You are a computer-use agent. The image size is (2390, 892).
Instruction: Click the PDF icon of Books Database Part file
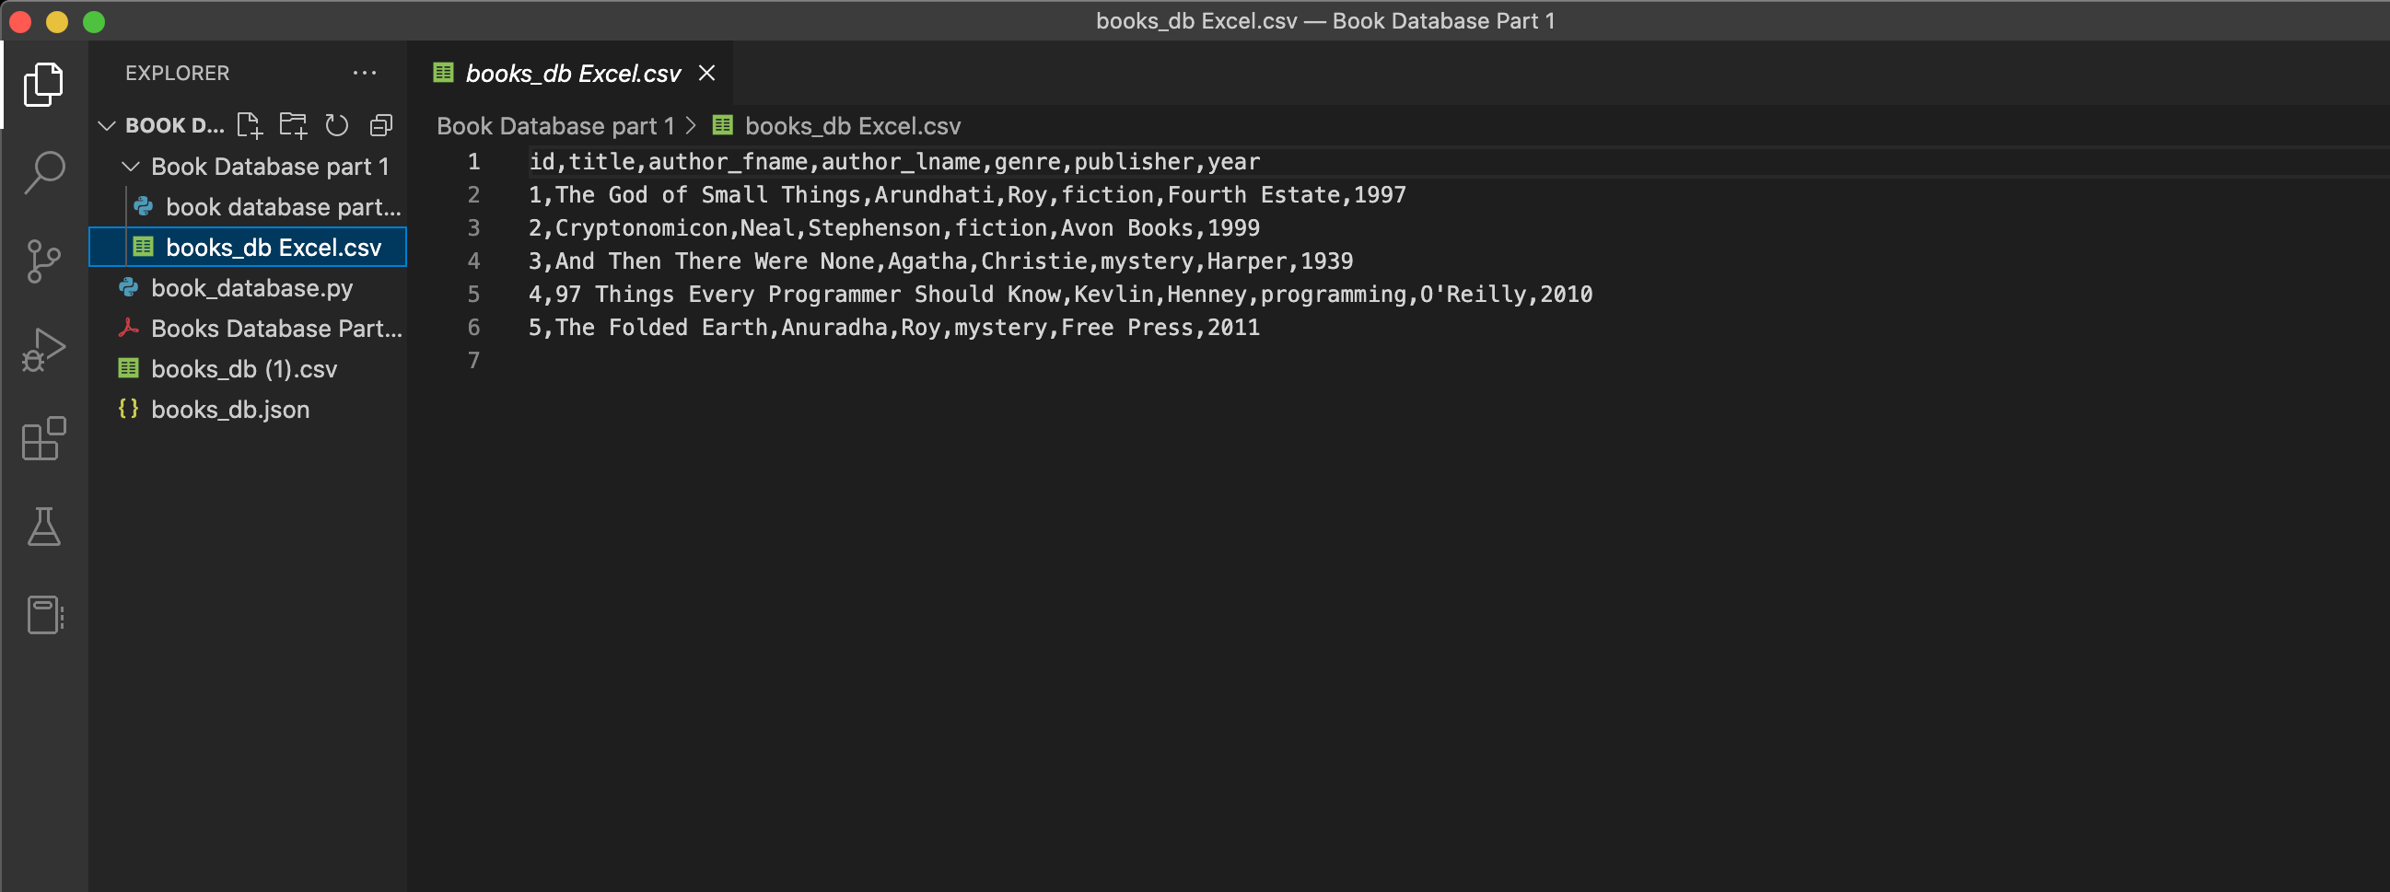pos(128,329)
